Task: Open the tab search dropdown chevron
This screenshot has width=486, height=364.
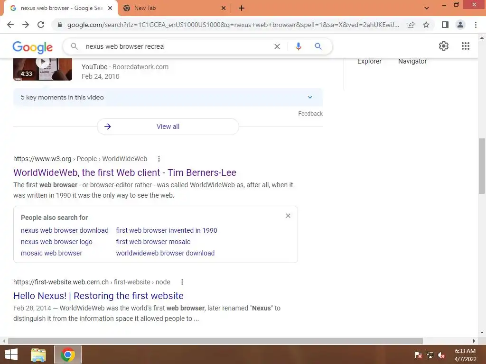Action: 427,8
